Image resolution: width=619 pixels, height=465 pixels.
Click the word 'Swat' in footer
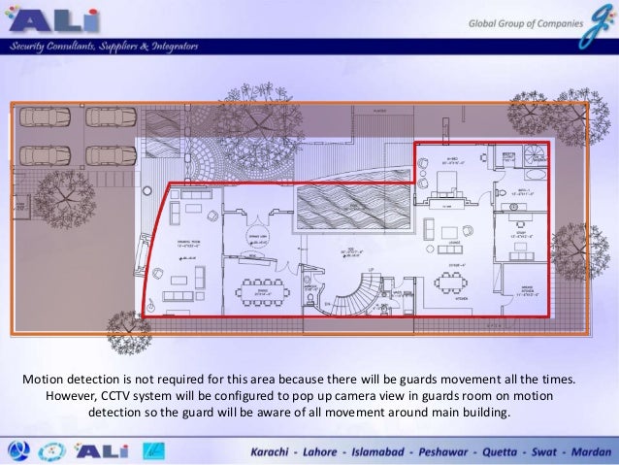coord(544,452)
